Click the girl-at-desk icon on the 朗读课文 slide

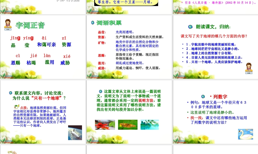[249, 68]
